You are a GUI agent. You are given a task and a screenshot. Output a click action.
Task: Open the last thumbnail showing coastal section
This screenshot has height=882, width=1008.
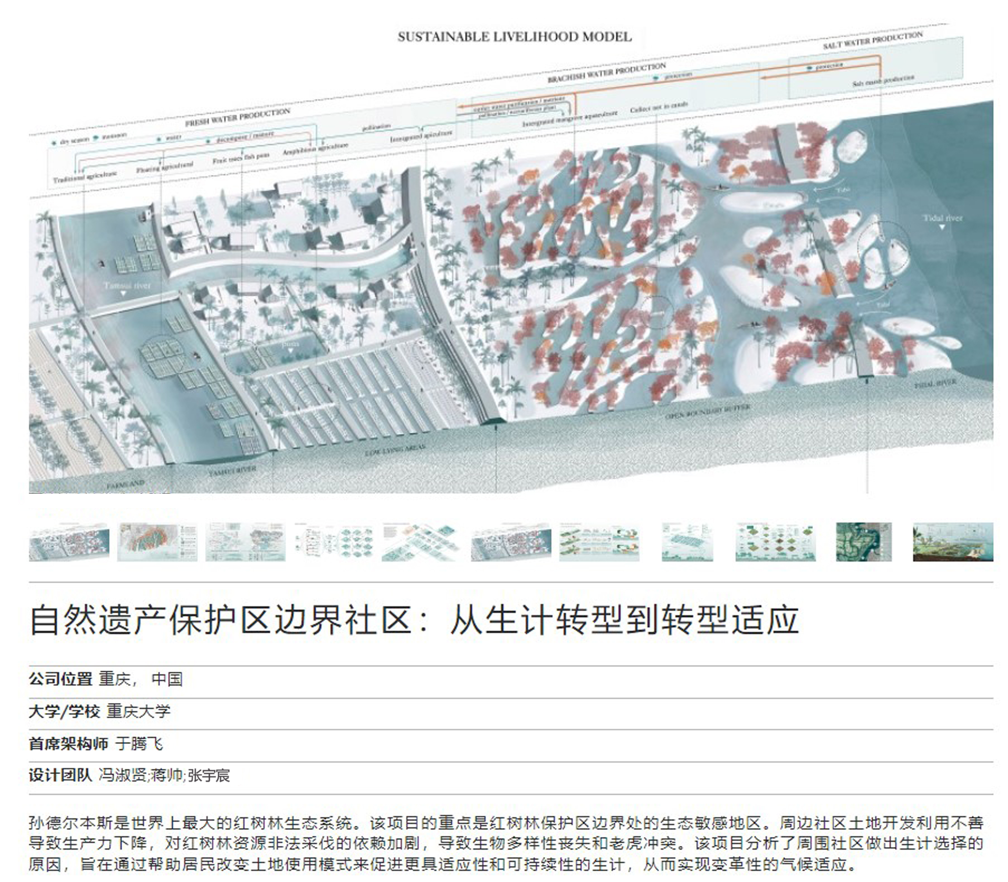(953, 542)
